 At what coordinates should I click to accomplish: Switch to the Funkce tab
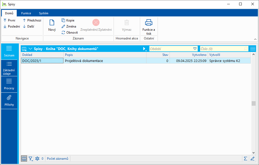26,13
